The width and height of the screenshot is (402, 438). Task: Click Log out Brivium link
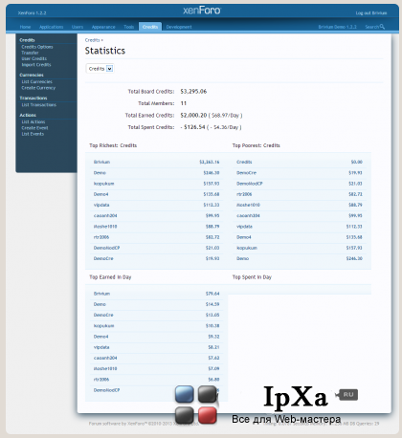click(x=371, y=13)
